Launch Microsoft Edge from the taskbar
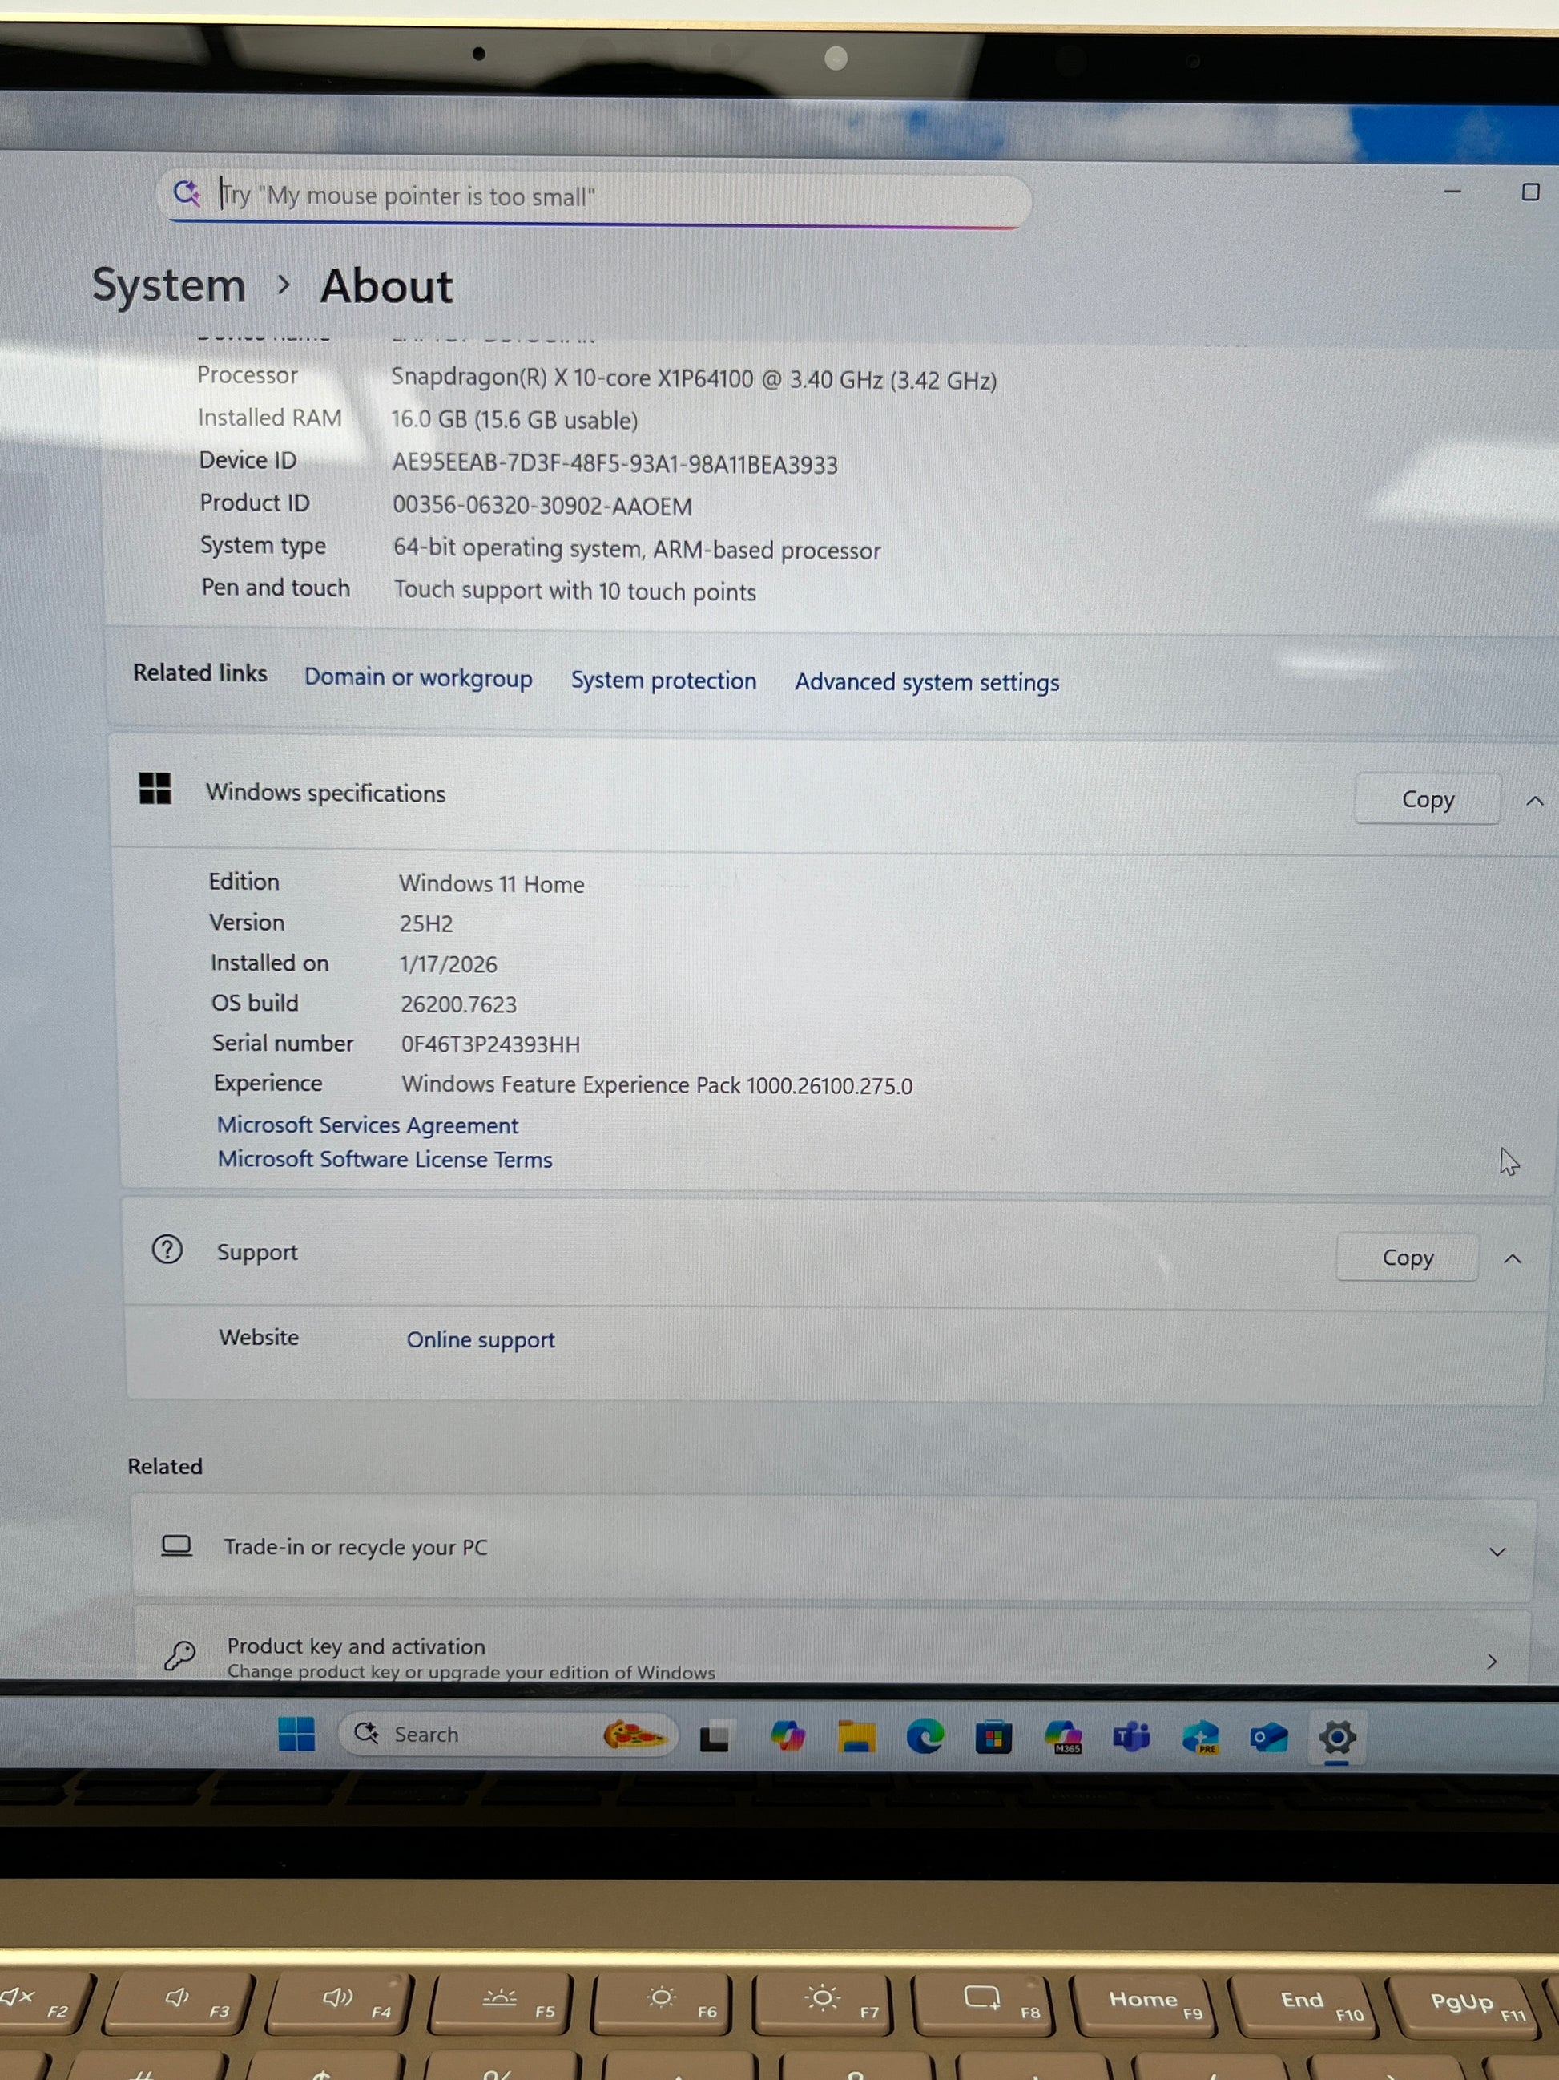This screenshot has width=1559, height=2080. pos(925,1736)
